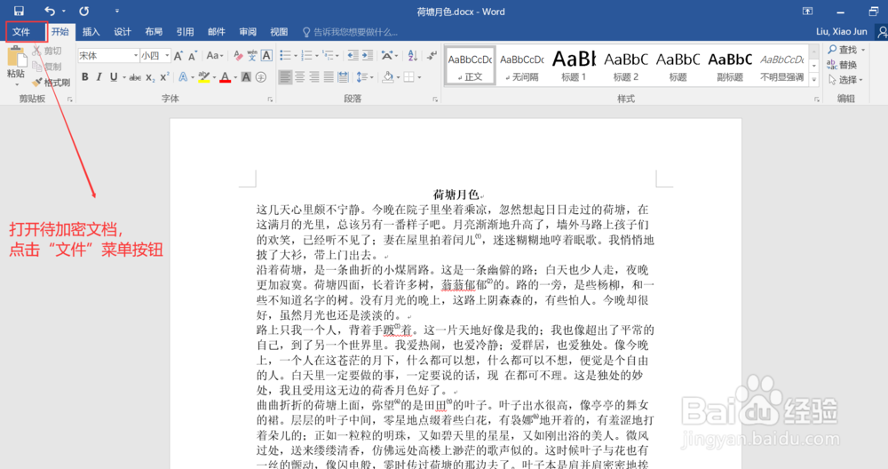
Task: Open the 视图 ribbon tab
Action: point(279,32)
